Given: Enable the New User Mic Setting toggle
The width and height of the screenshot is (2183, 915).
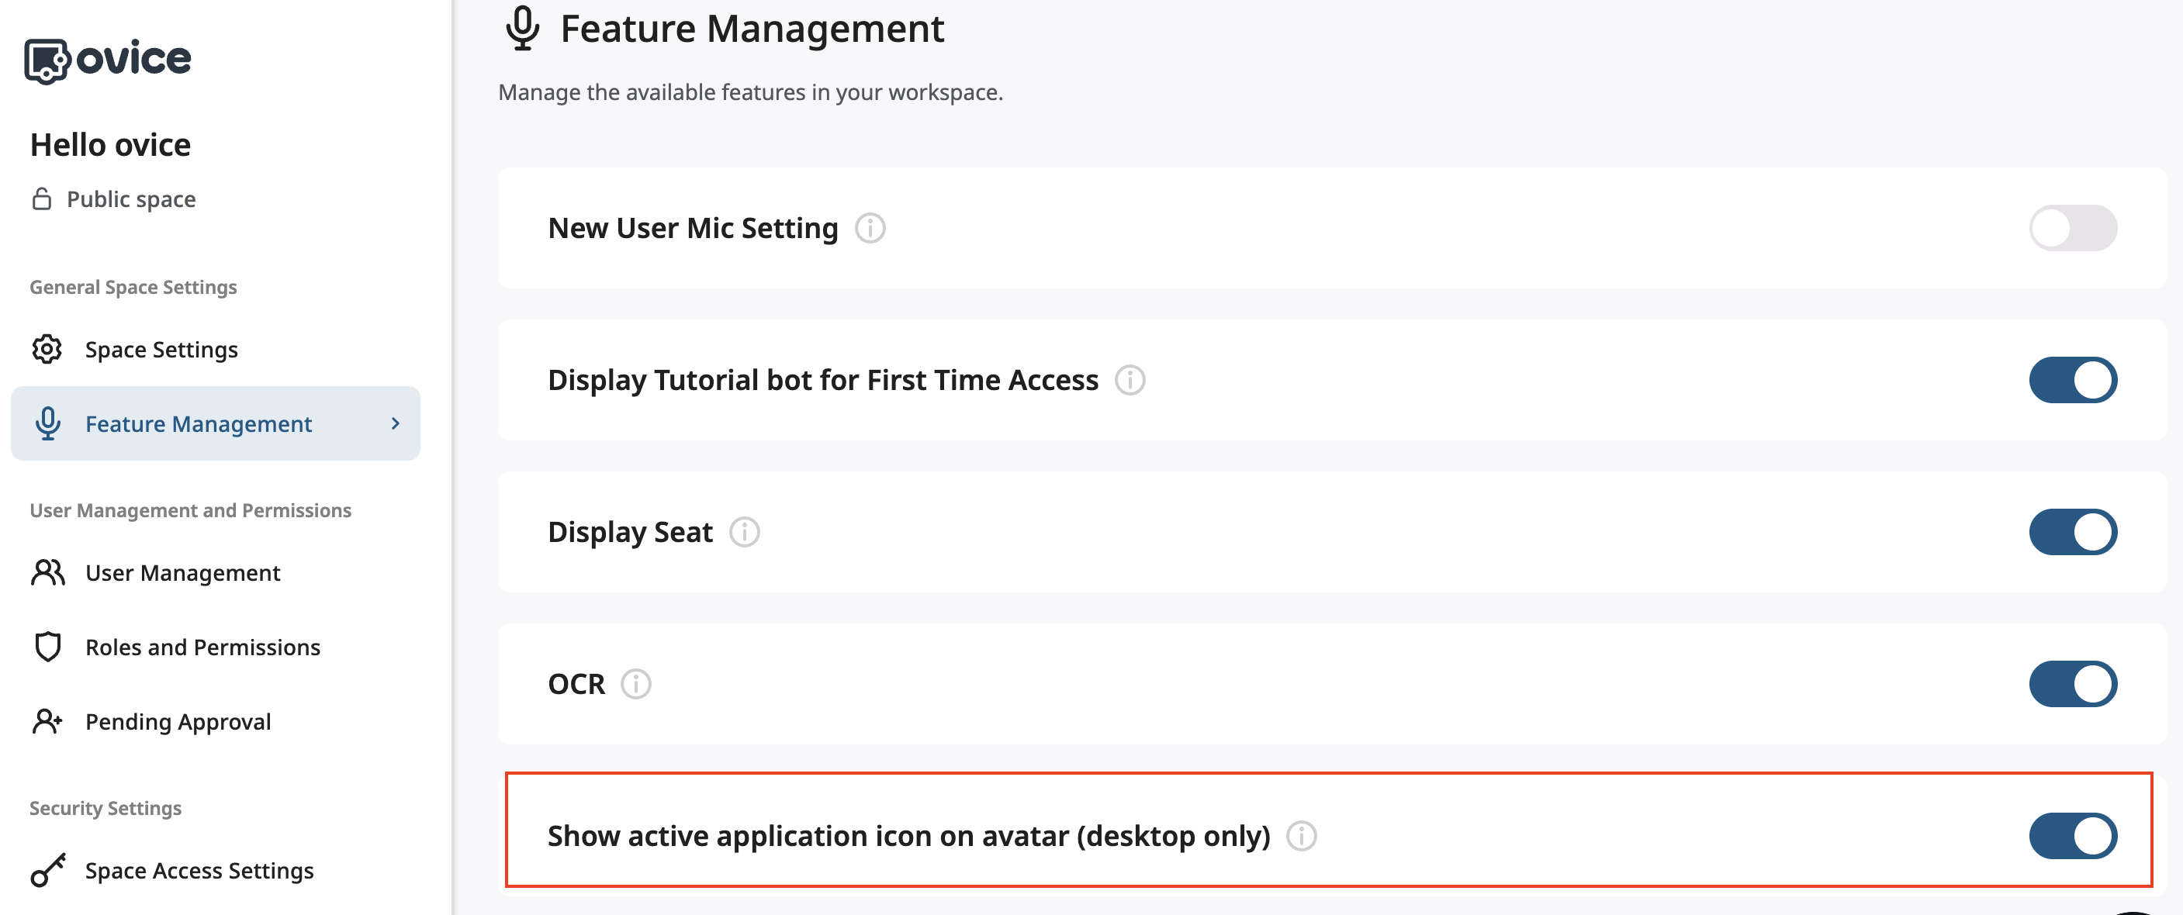Looking at the screenshot, I should pos(2073,228).
